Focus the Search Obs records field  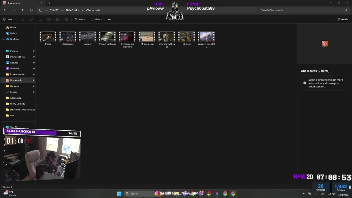304,10
